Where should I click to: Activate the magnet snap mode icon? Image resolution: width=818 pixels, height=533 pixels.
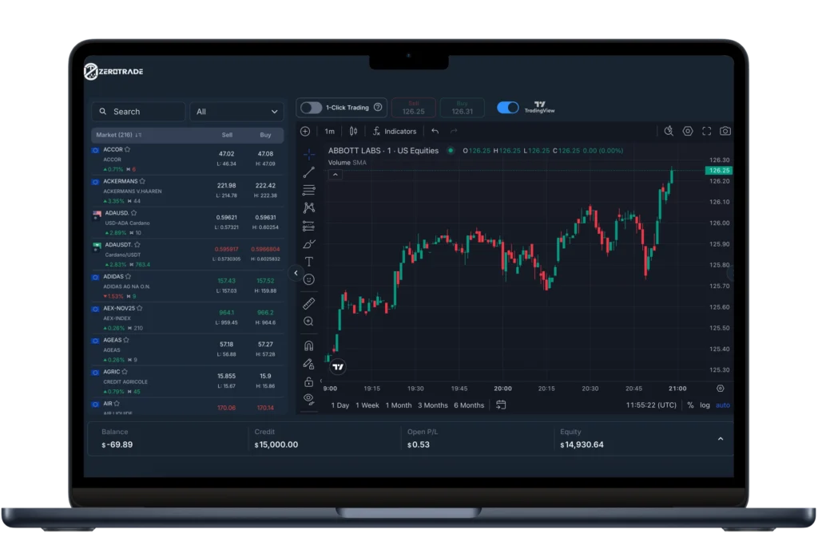coord(309,345)
